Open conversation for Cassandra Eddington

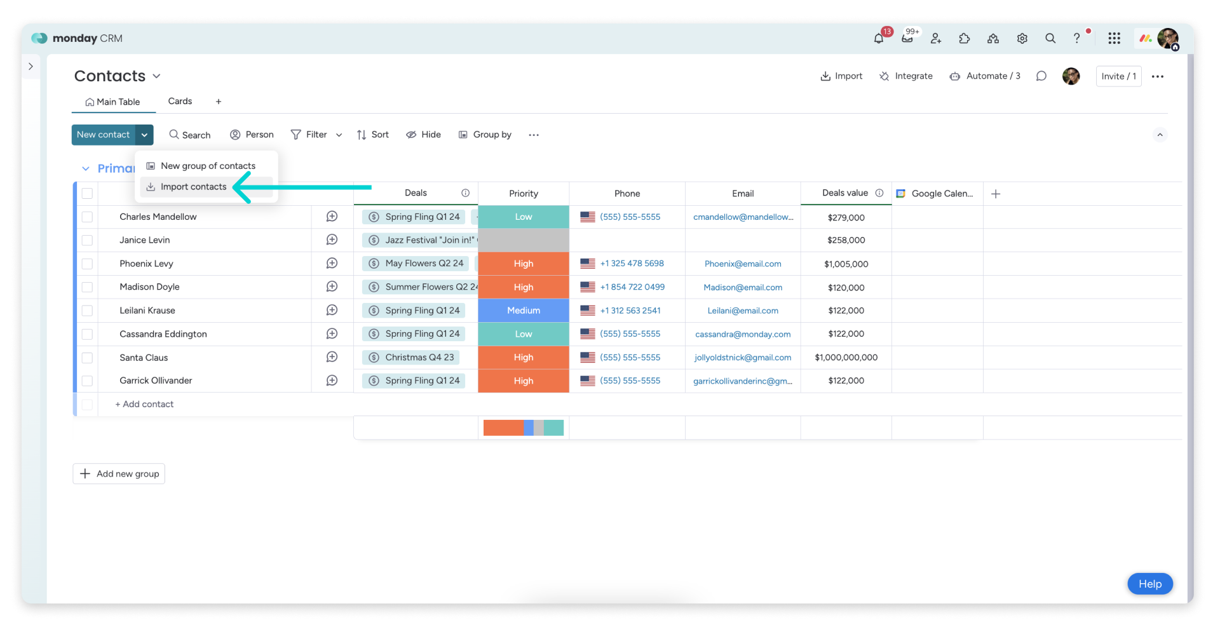tap(332, 334)
